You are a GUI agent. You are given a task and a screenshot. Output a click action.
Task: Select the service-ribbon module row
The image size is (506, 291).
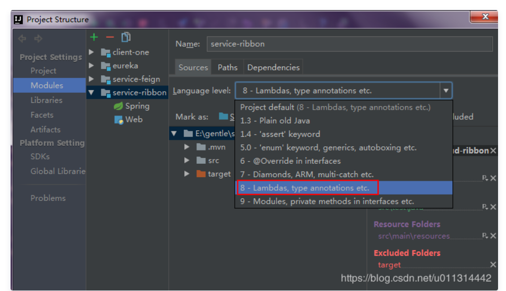pos(127,93)
